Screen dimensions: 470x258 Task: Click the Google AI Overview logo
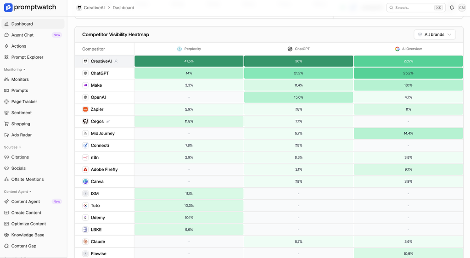point(397,49)
